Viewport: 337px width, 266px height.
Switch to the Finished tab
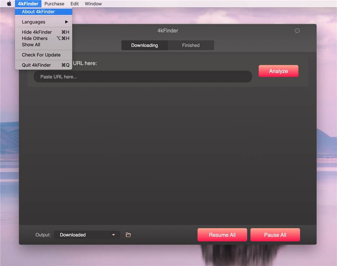pos(191,45)
